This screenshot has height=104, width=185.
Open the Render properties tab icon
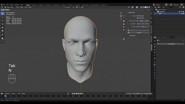click(x=155, y=44)
